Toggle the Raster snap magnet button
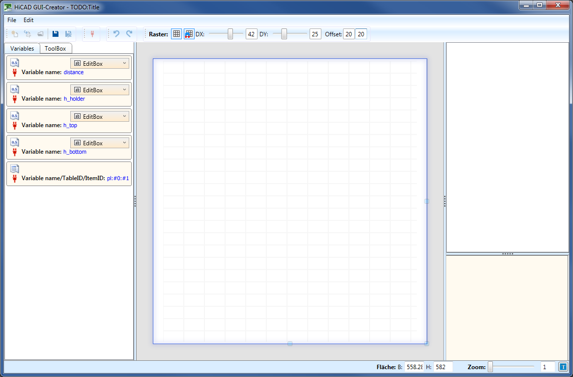 click(189, 34)
